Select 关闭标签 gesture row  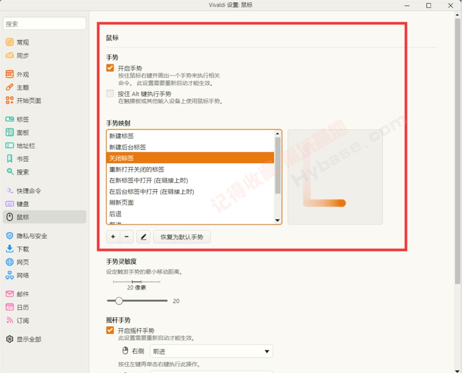tap(190, 158)
